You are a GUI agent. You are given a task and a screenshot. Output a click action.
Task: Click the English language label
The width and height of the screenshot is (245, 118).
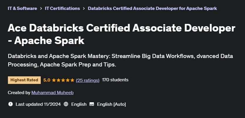click(x=79, y=104)
